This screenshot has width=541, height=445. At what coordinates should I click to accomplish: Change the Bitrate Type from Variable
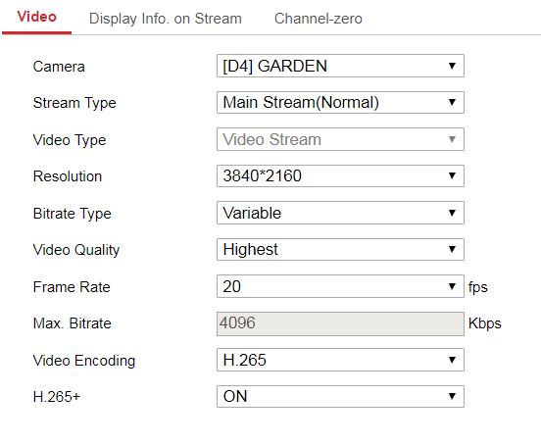coord(340,213)
